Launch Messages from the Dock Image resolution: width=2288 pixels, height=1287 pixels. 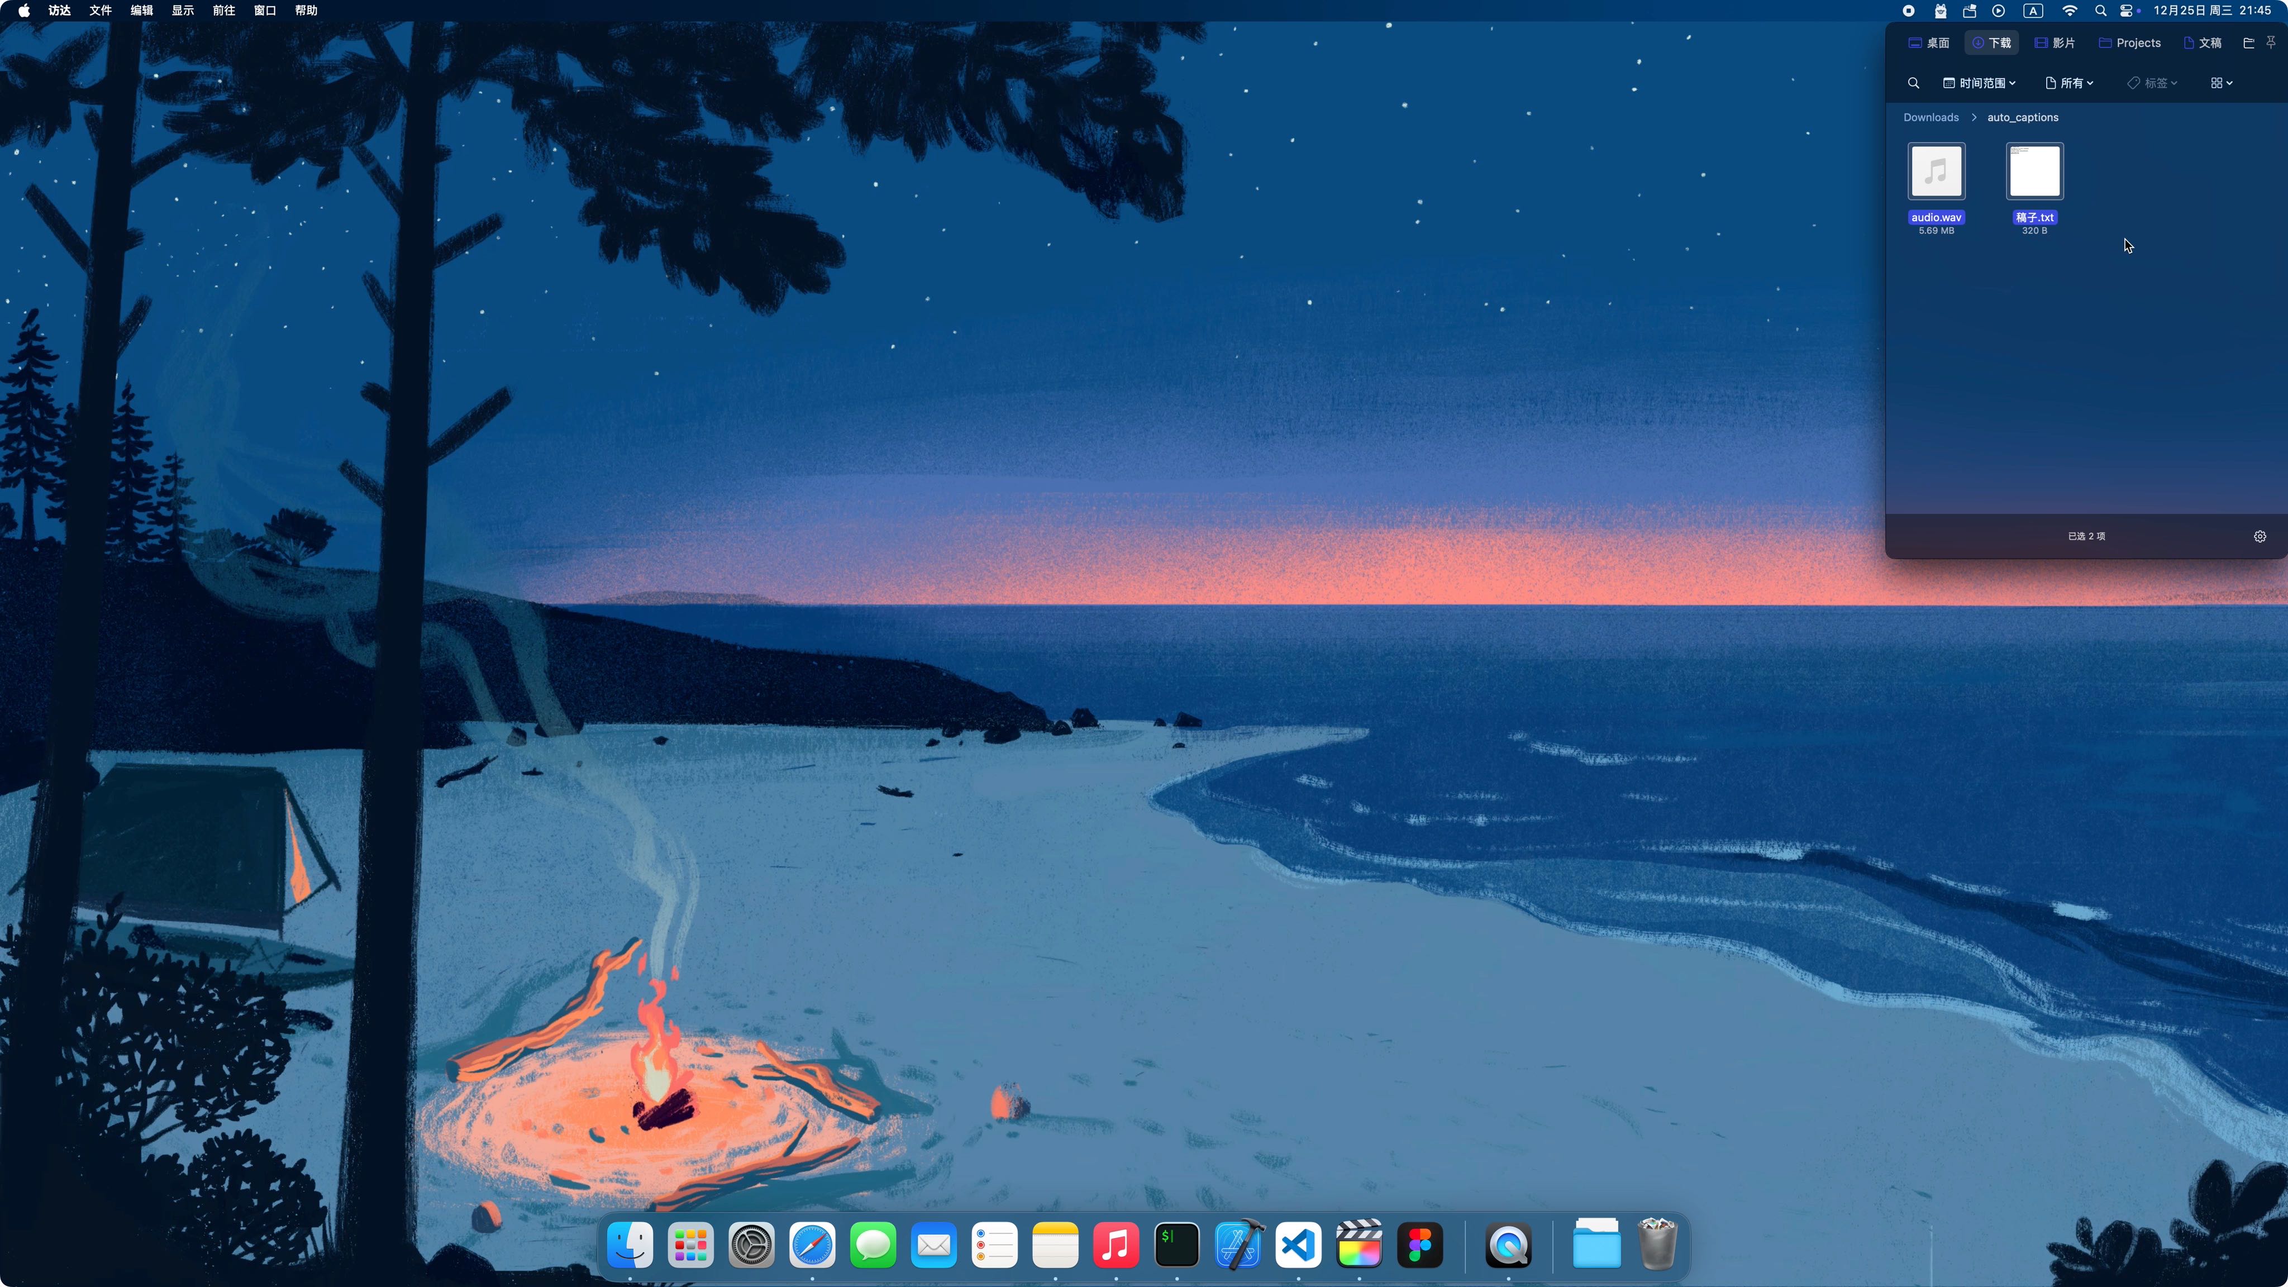click(872, 1245)
